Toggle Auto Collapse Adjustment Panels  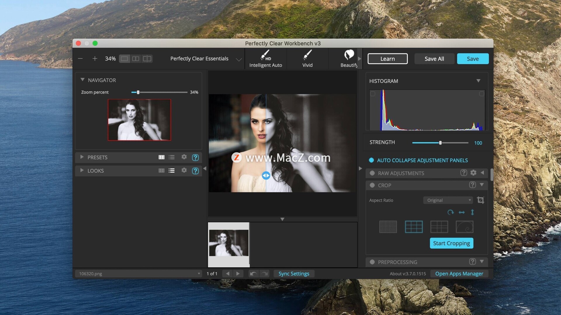pos(371,160)
